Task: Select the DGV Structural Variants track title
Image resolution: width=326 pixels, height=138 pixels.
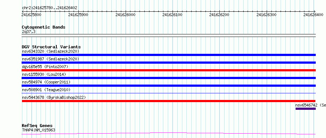Action: [x=51, y=47]
